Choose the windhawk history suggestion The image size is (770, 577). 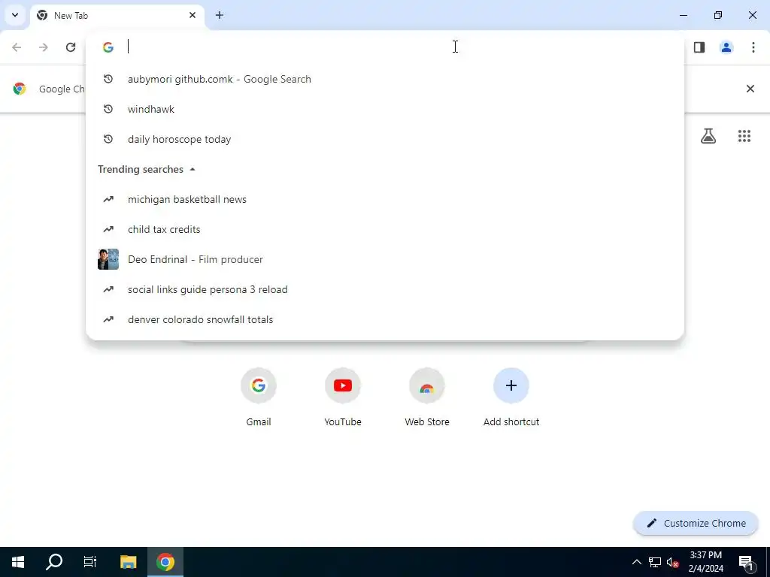385,109
